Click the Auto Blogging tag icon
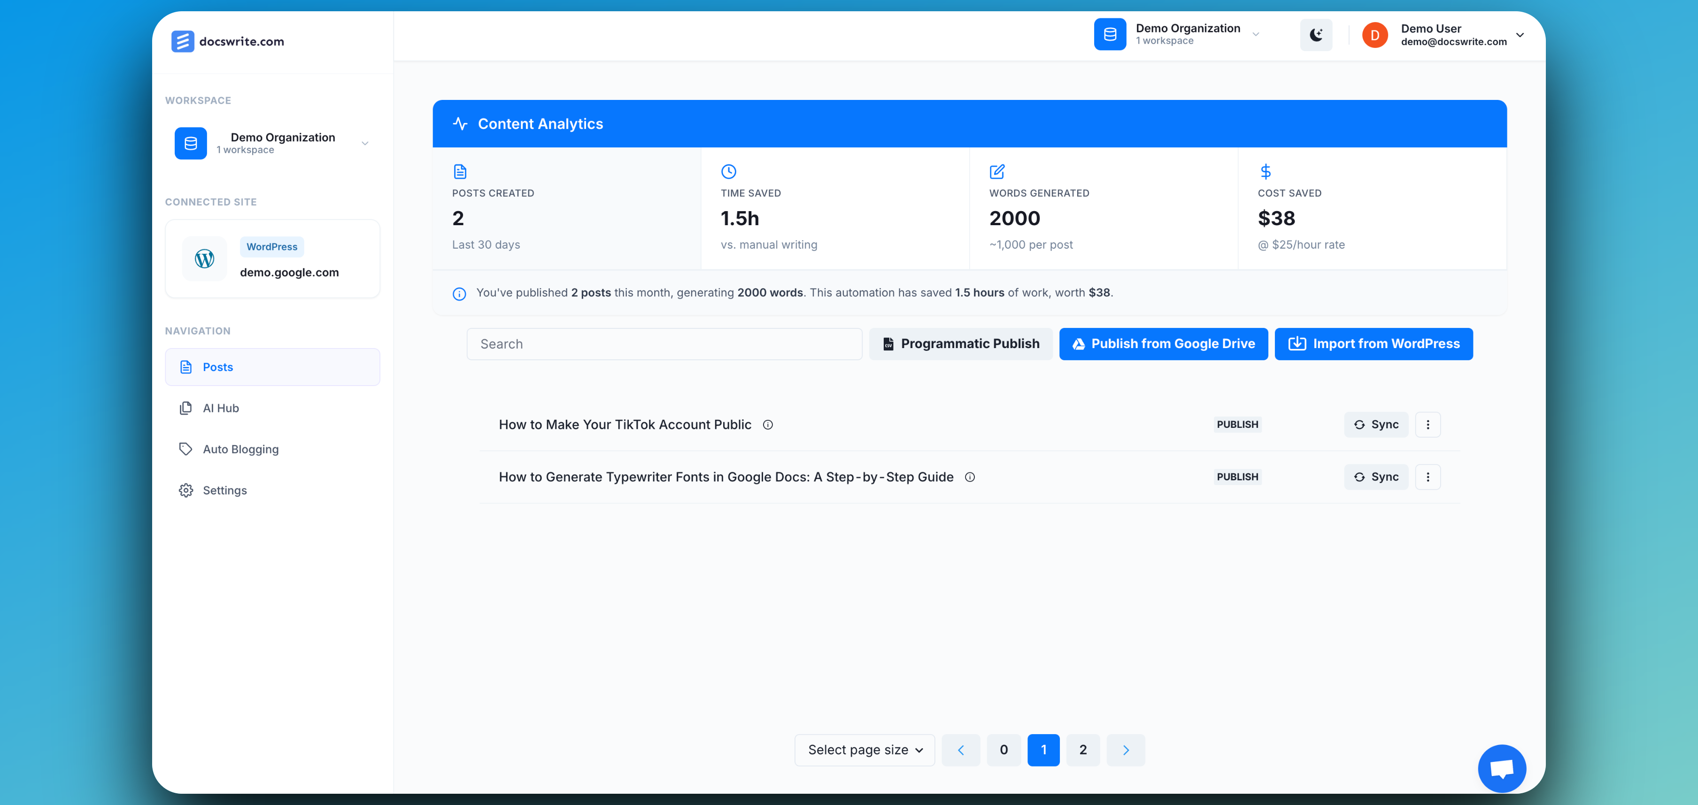The height and width of the screenshot is (805, 1698). click(186, 448)
